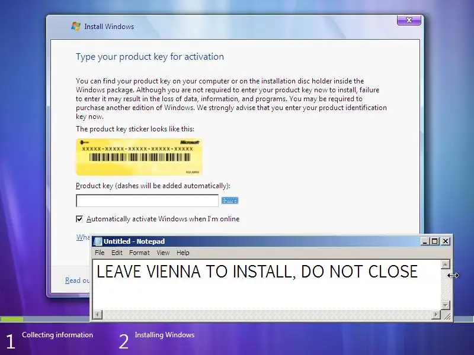
Task: Click the partially hidden 'Wha' link in installer
Action: pyautogui.click(x=83, y=237)
